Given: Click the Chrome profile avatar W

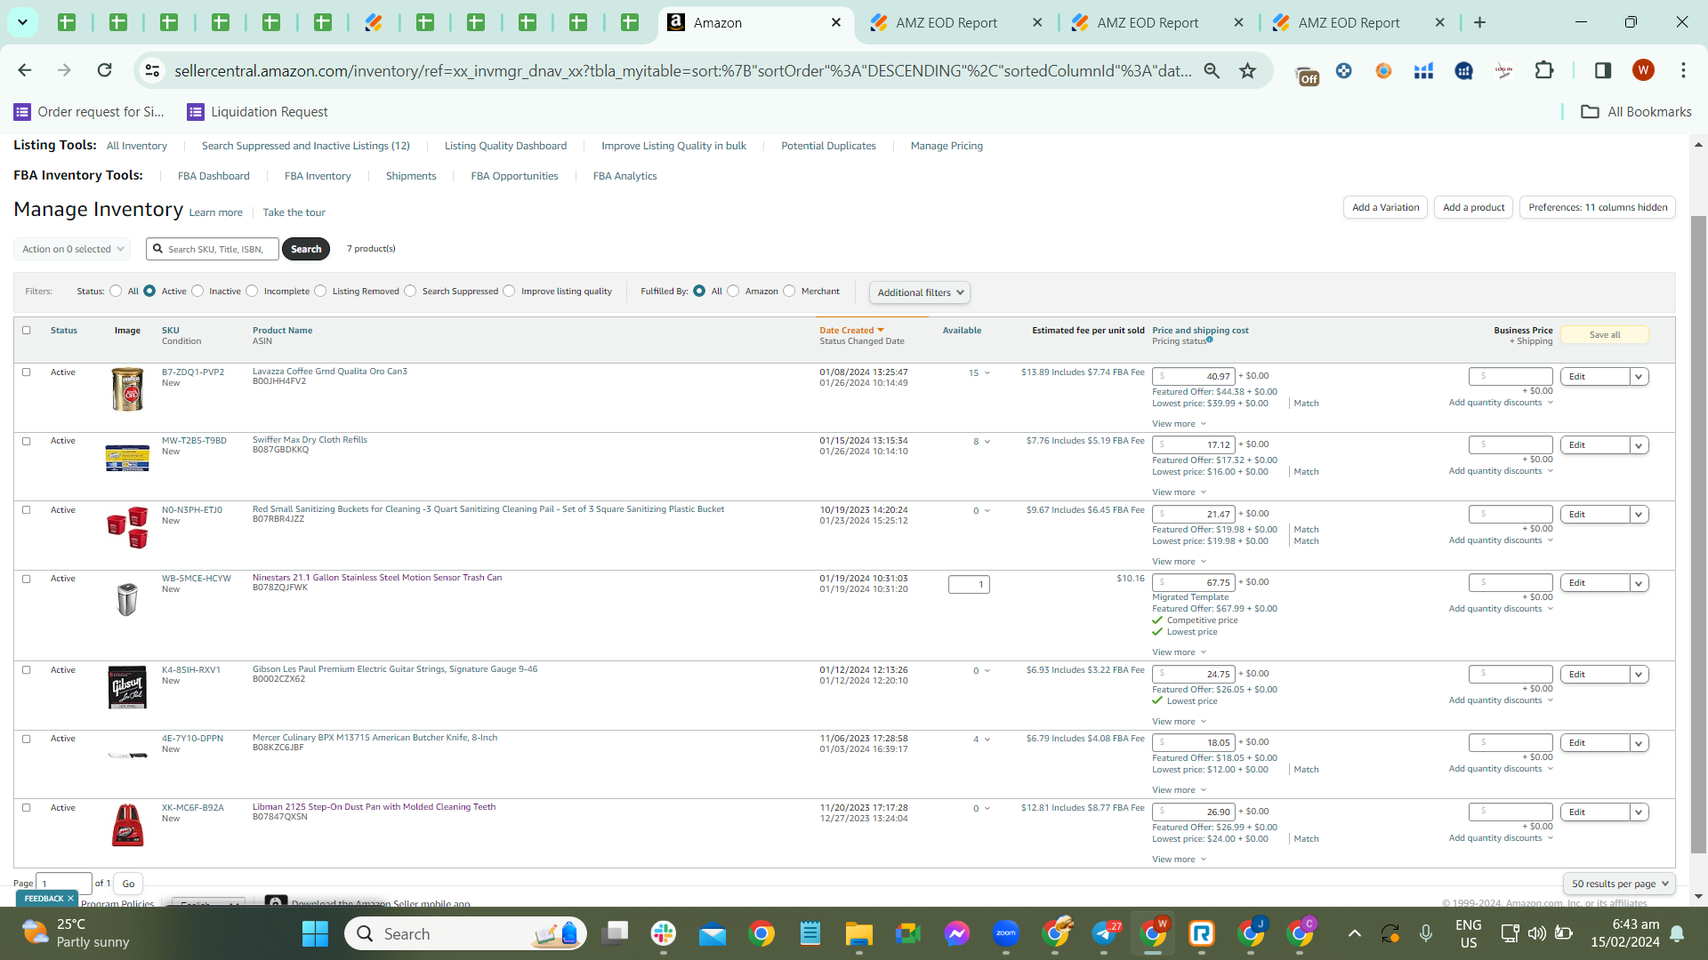Looking at the screenshot, I should point(1643,70).
